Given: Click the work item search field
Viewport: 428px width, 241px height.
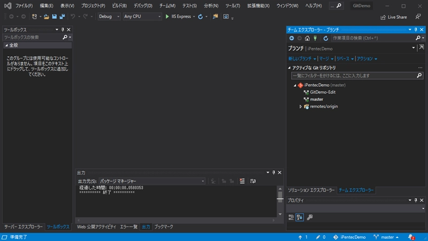Looking at the screenshot, I should 372,38.
